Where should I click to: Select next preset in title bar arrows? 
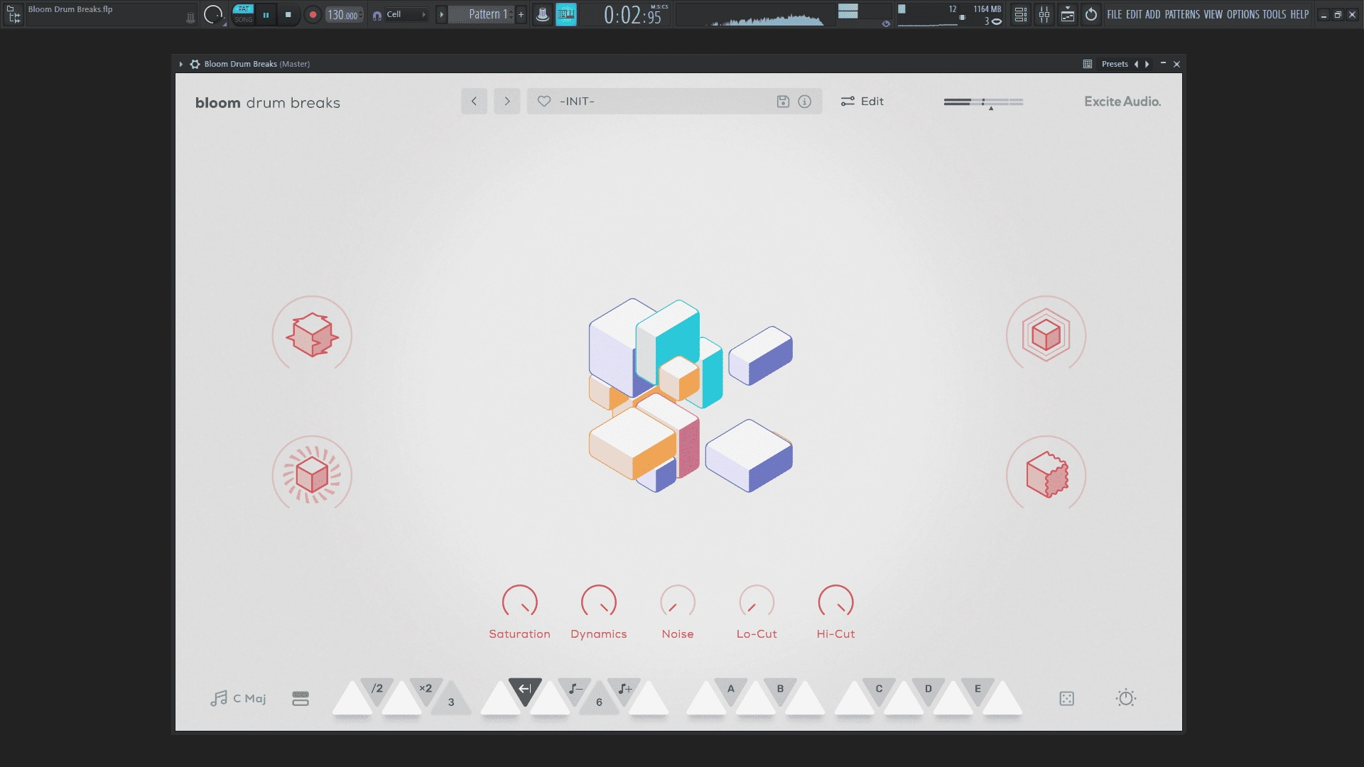tap(1147, 64)
